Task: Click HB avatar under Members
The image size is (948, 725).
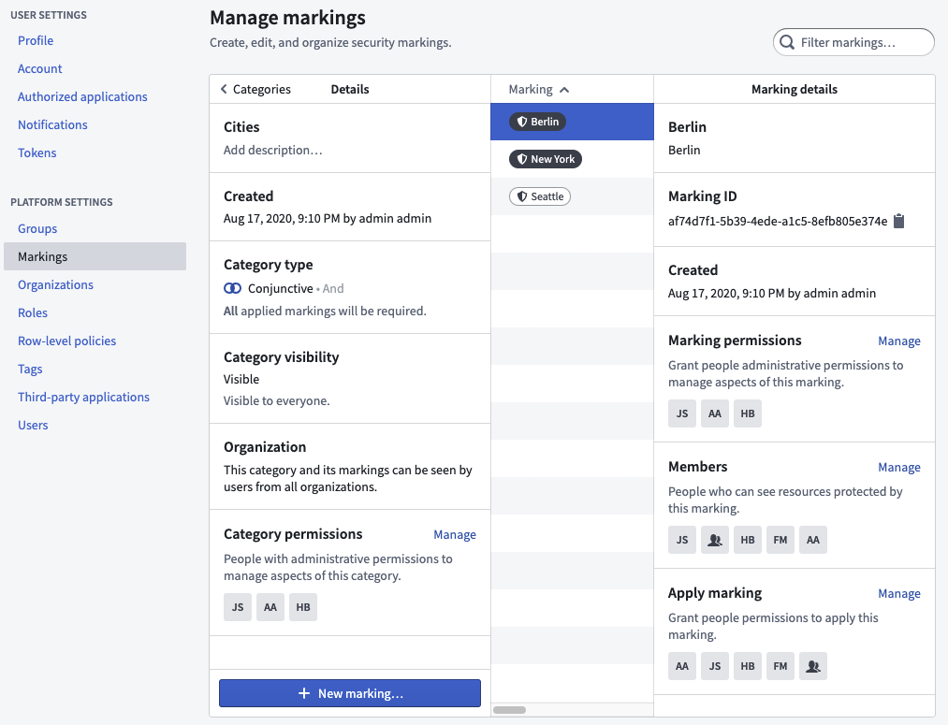Action: [x=748, y=540]
